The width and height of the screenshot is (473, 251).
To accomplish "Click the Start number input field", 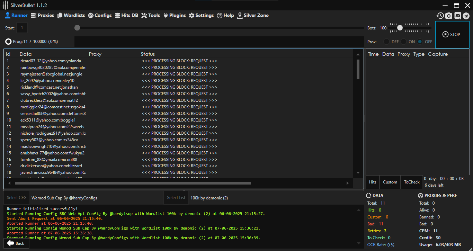I will tap(22, 28).
